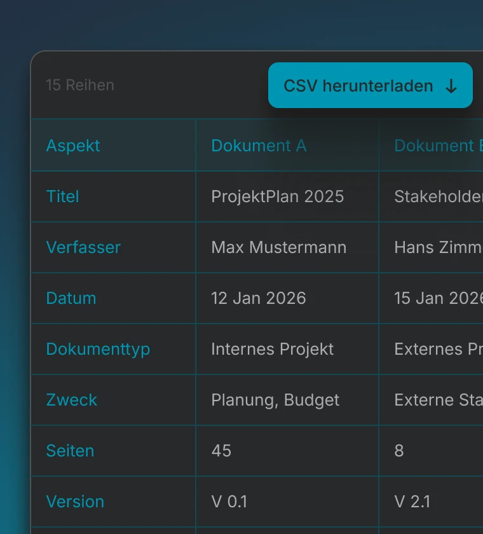Select the Seiten row label

70,451
